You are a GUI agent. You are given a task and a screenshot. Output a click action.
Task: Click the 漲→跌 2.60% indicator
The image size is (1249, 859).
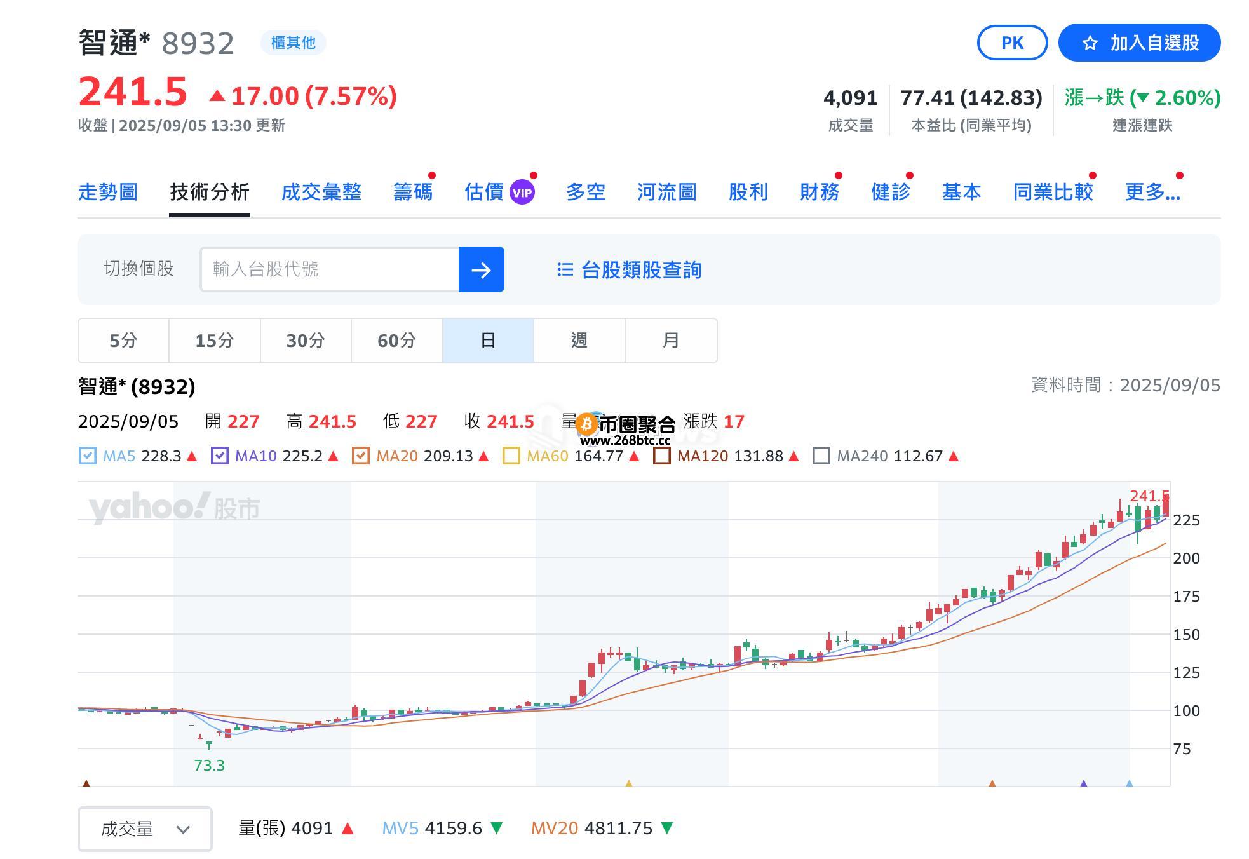tap(1142, 98)
